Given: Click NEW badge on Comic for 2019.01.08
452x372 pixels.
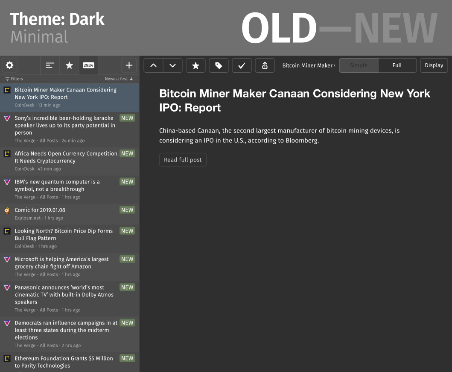Looking at the screenshot, I should pos(127,210).
